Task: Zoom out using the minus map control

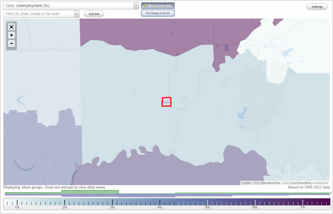Action: pos(11,44)
